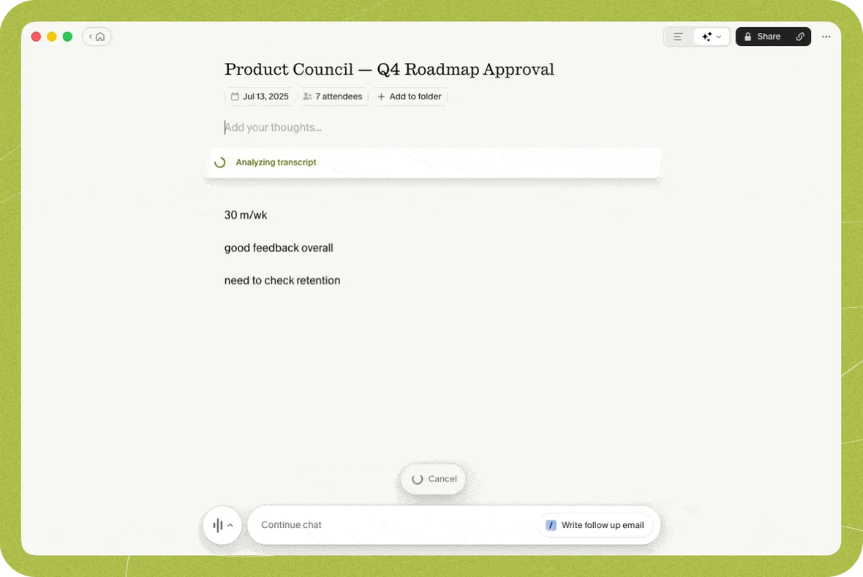Click the Share button
This screenshot has height=577, width=863.
762,37
